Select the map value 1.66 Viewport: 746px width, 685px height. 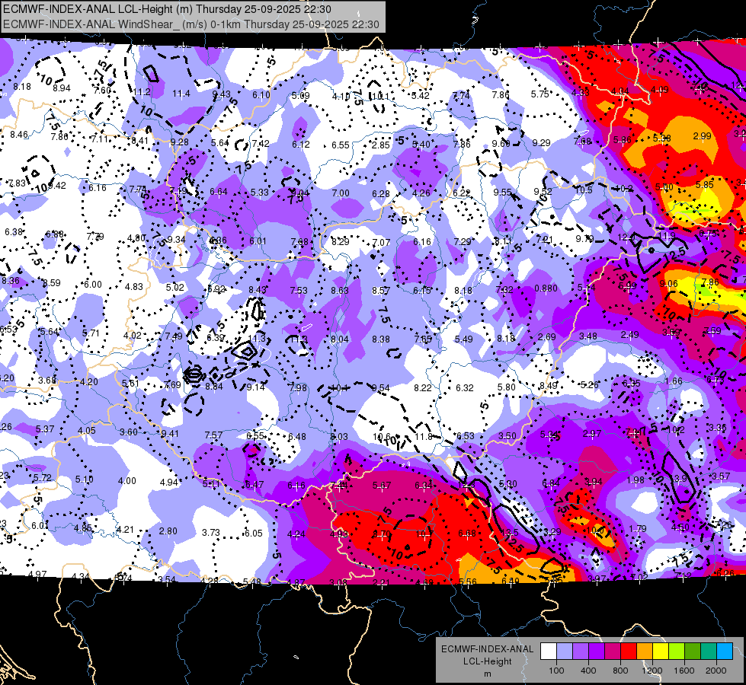click(673, 381)
